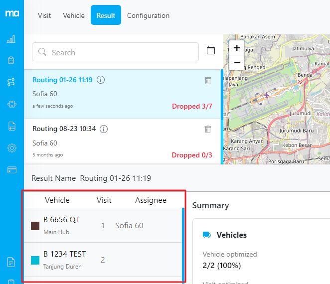Zoom in on the map

[x=237, y=48]
